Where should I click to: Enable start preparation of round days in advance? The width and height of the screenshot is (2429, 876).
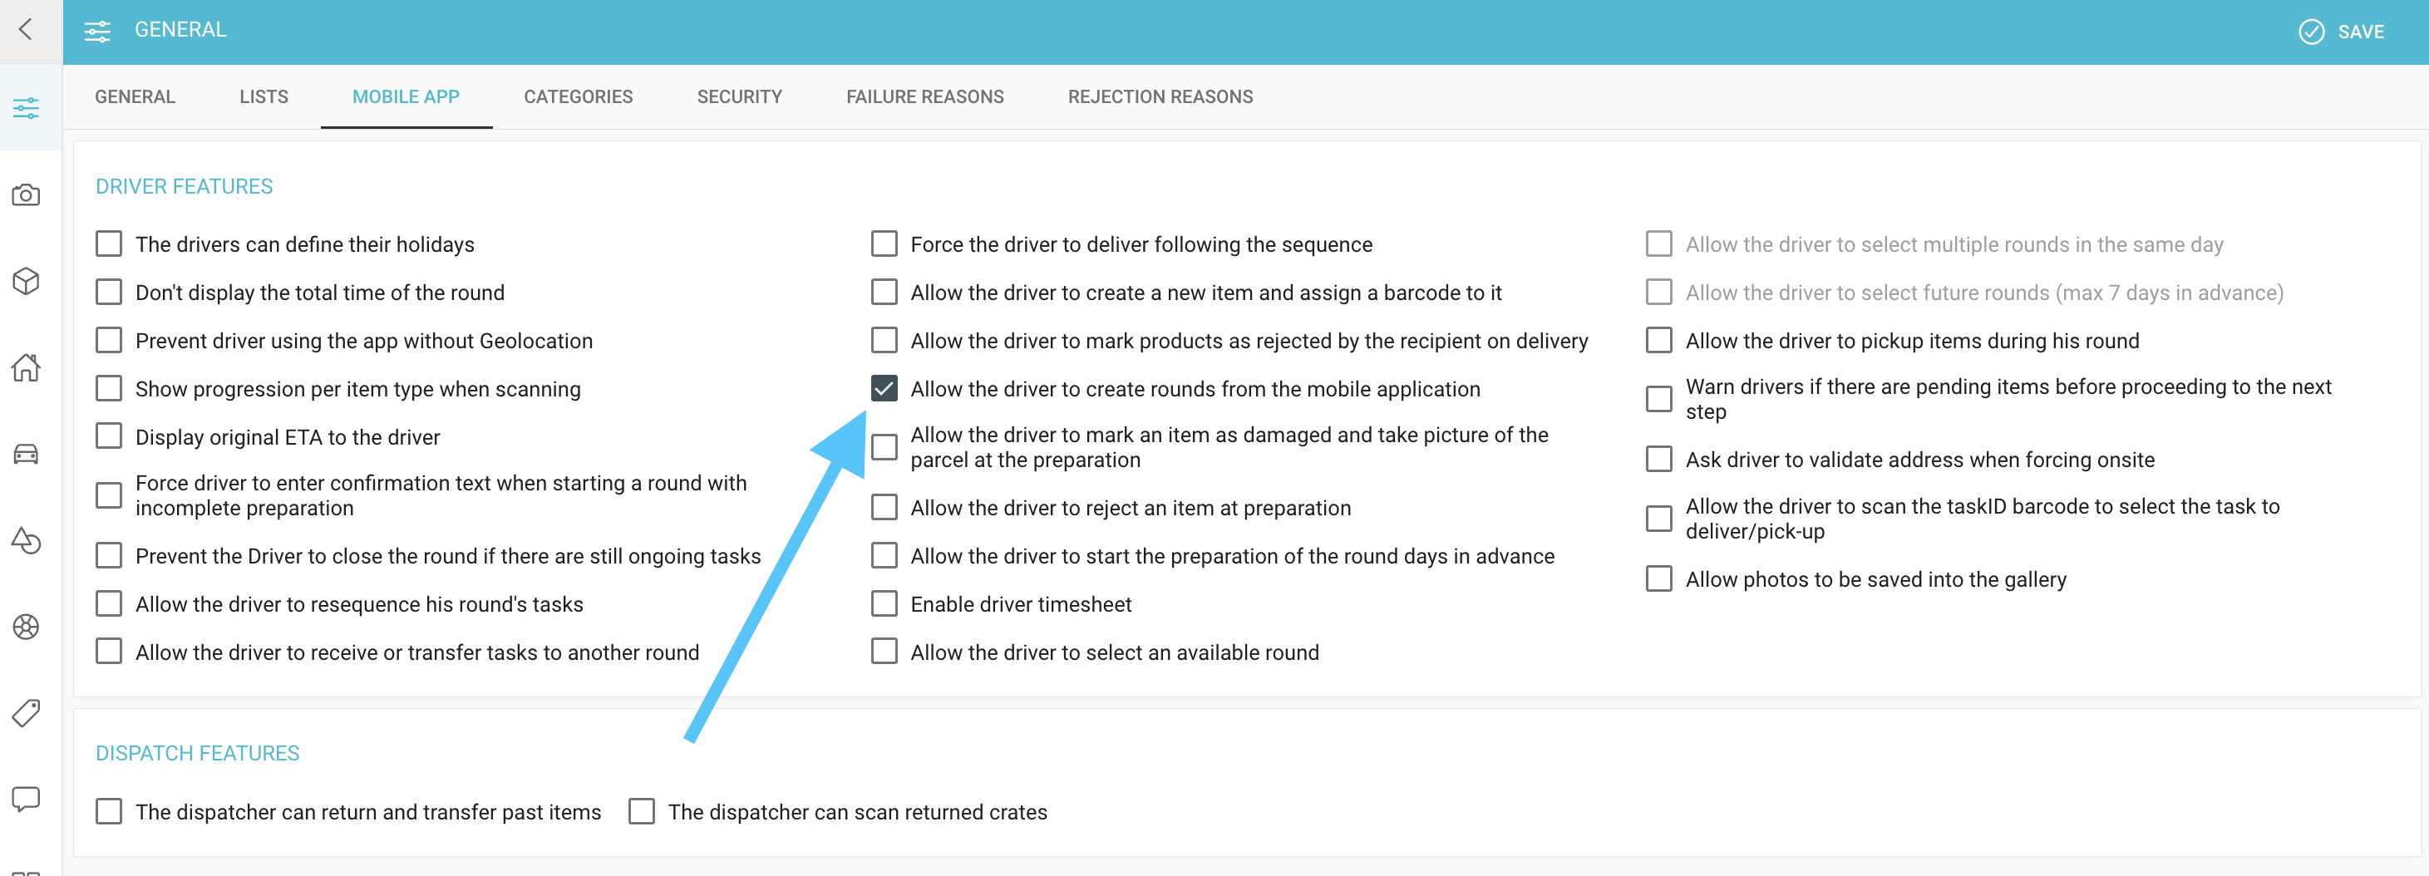[884, 556]
